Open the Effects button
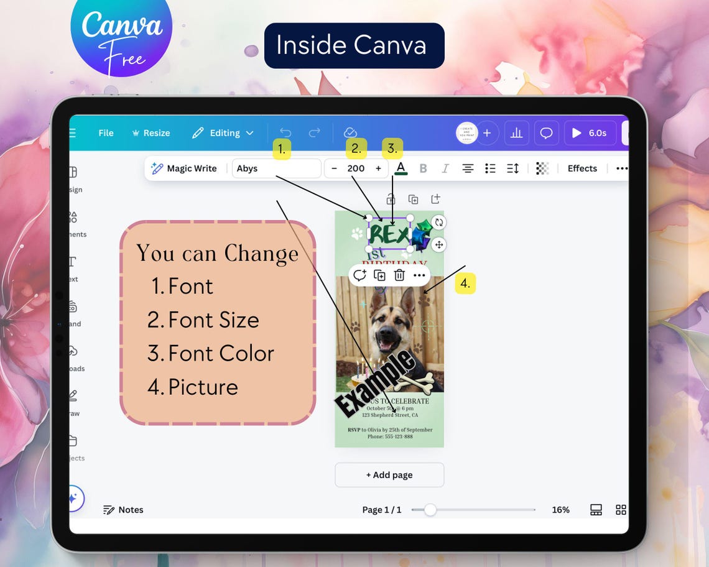Screen dimensions: 709x567 coord(582,168)
